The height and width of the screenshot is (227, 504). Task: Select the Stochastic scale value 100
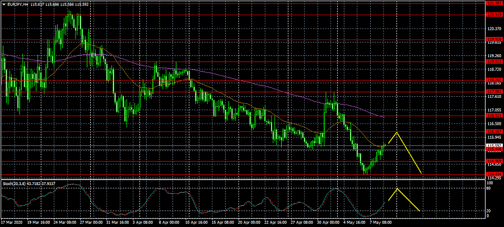click(x=491, y=183)
